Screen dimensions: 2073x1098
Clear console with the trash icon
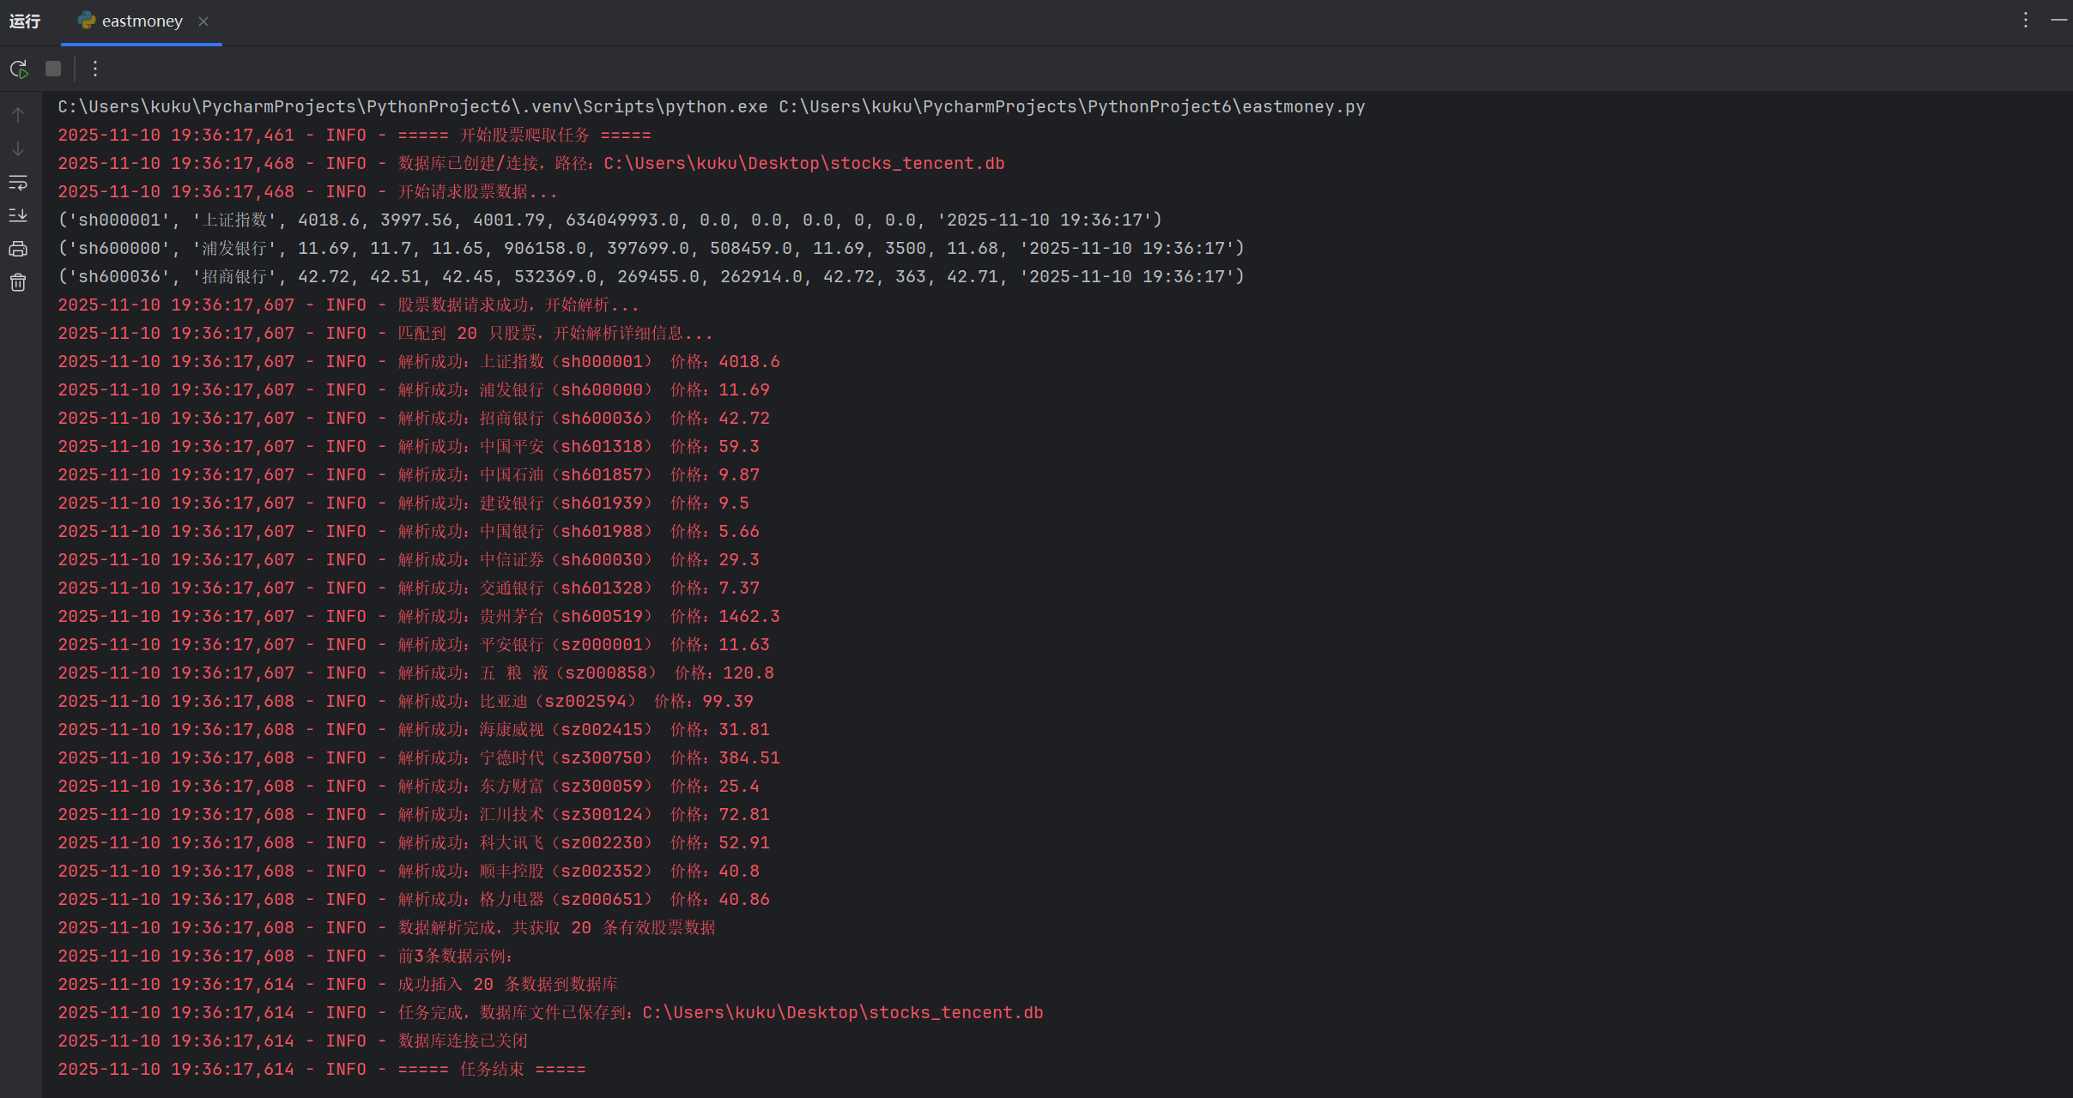click(18, 282)
